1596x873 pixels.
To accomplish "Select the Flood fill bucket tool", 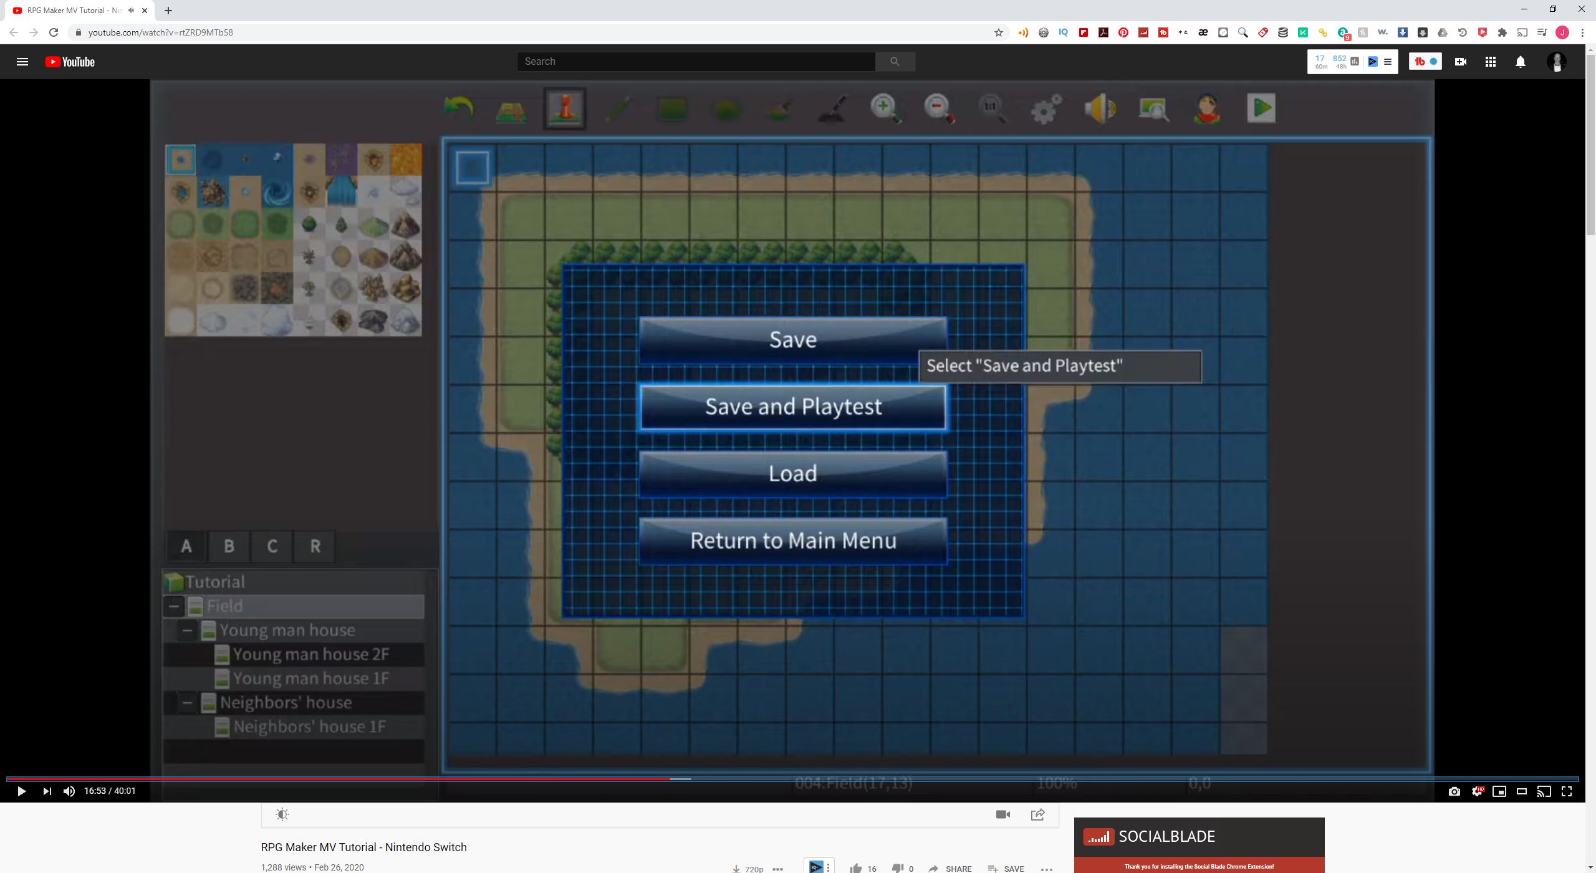I will click(x=779, y=109).
